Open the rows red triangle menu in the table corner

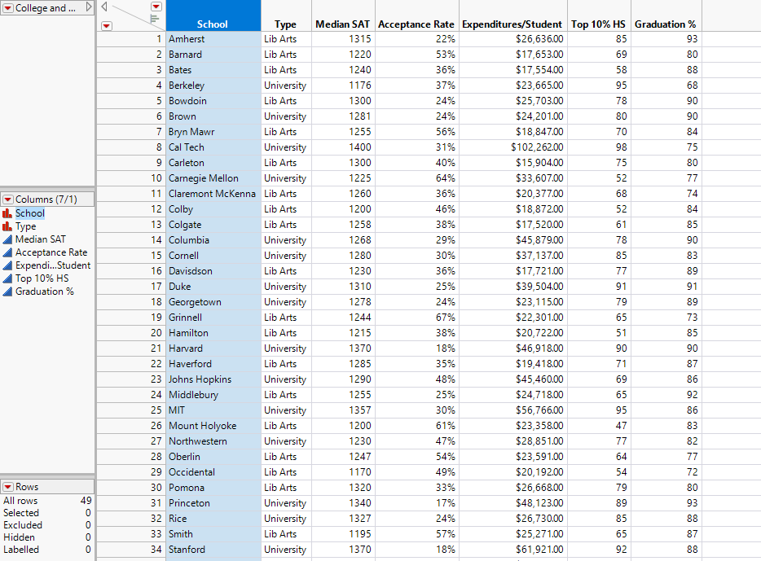(x=106, y=26)
